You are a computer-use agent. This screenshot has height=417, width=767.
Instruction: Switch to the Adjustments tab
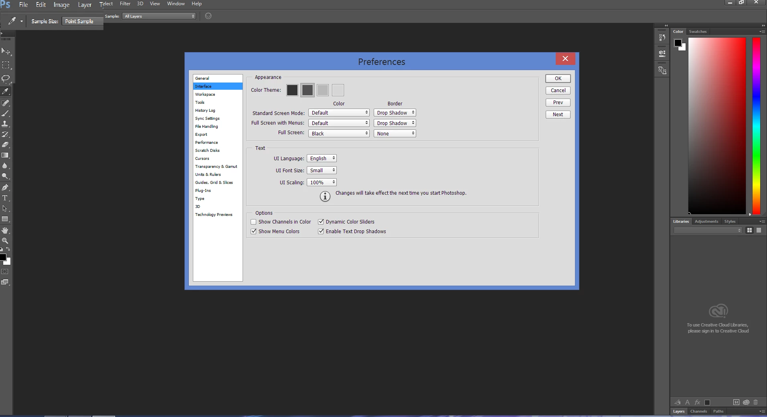click(x=706, y=222)
